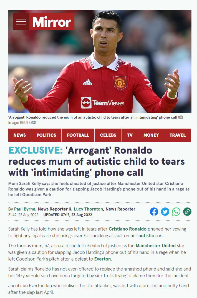Open the Celebs section
Viewport: 197px width, 298px height.
[108, 135]
